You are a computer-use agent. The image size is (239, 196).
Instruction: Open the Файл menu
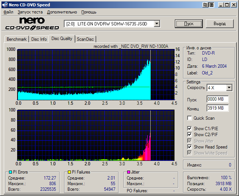pyautogui.click(x=8, y=12)
